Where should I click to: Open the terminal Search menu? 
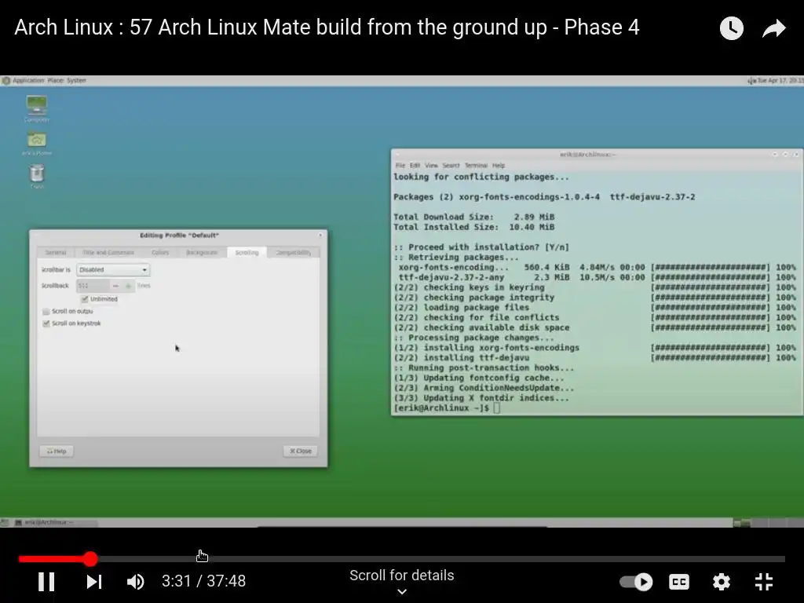point(451,165)
